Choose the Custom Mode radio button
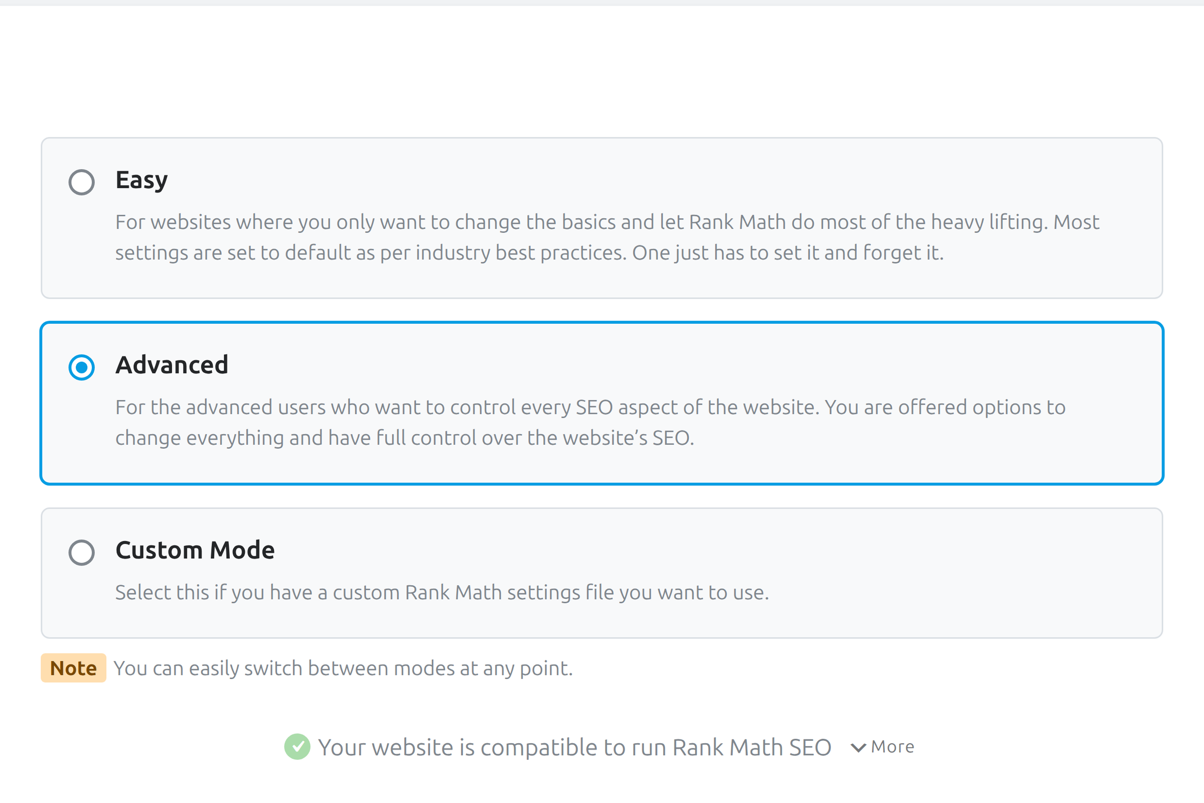The width and height of the screenshot is (1204, 803). coord(81,553)
